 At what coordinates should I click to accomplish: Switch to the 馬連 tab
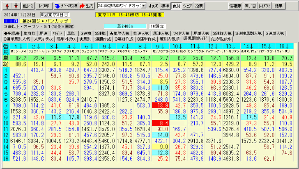[x=44, y=34]
